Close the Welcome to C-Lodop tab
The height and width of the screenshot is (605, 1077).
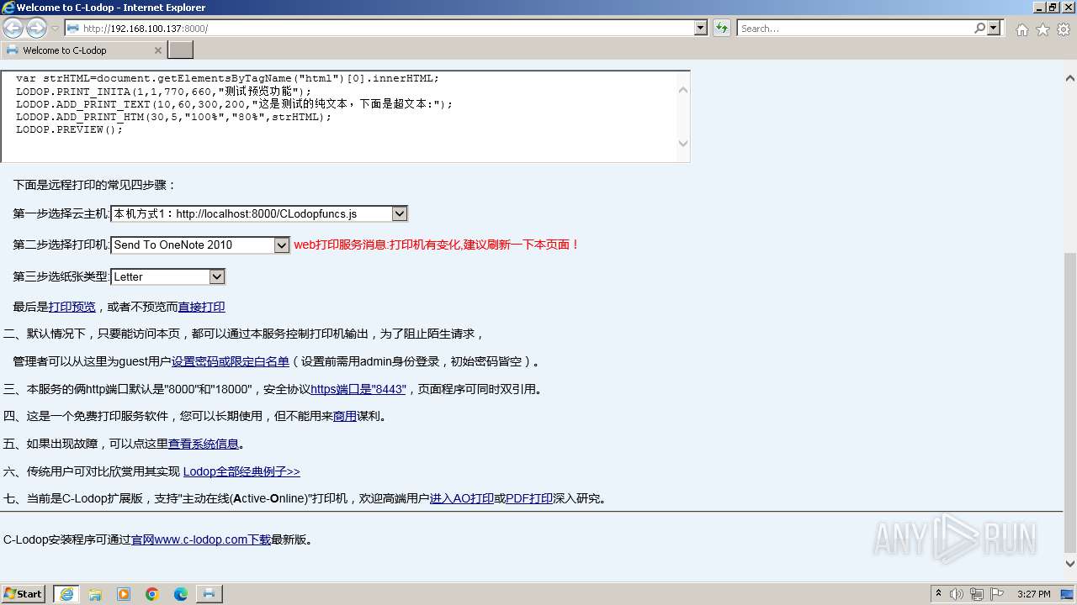[157, 50]
